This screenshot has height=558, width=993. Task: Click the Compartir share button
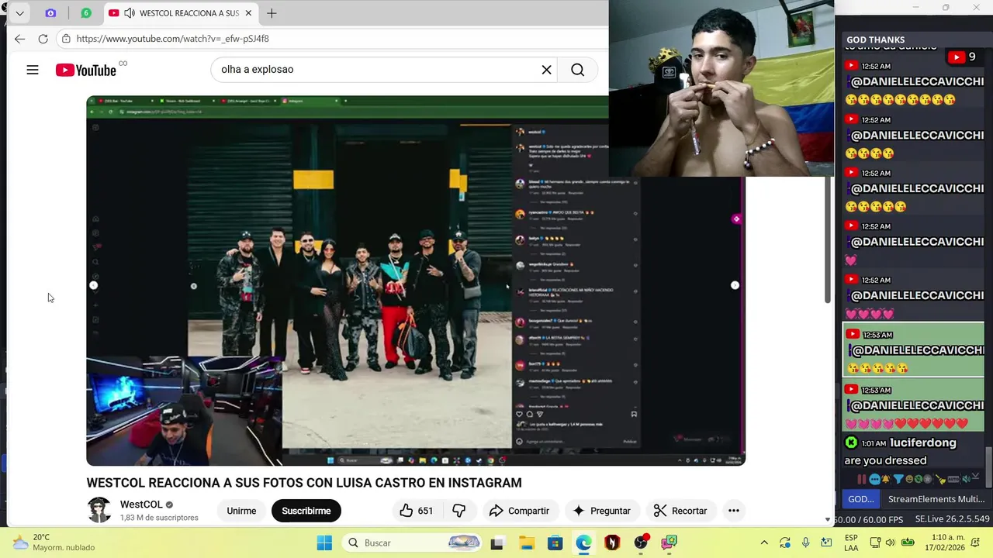tap(519, 511)
